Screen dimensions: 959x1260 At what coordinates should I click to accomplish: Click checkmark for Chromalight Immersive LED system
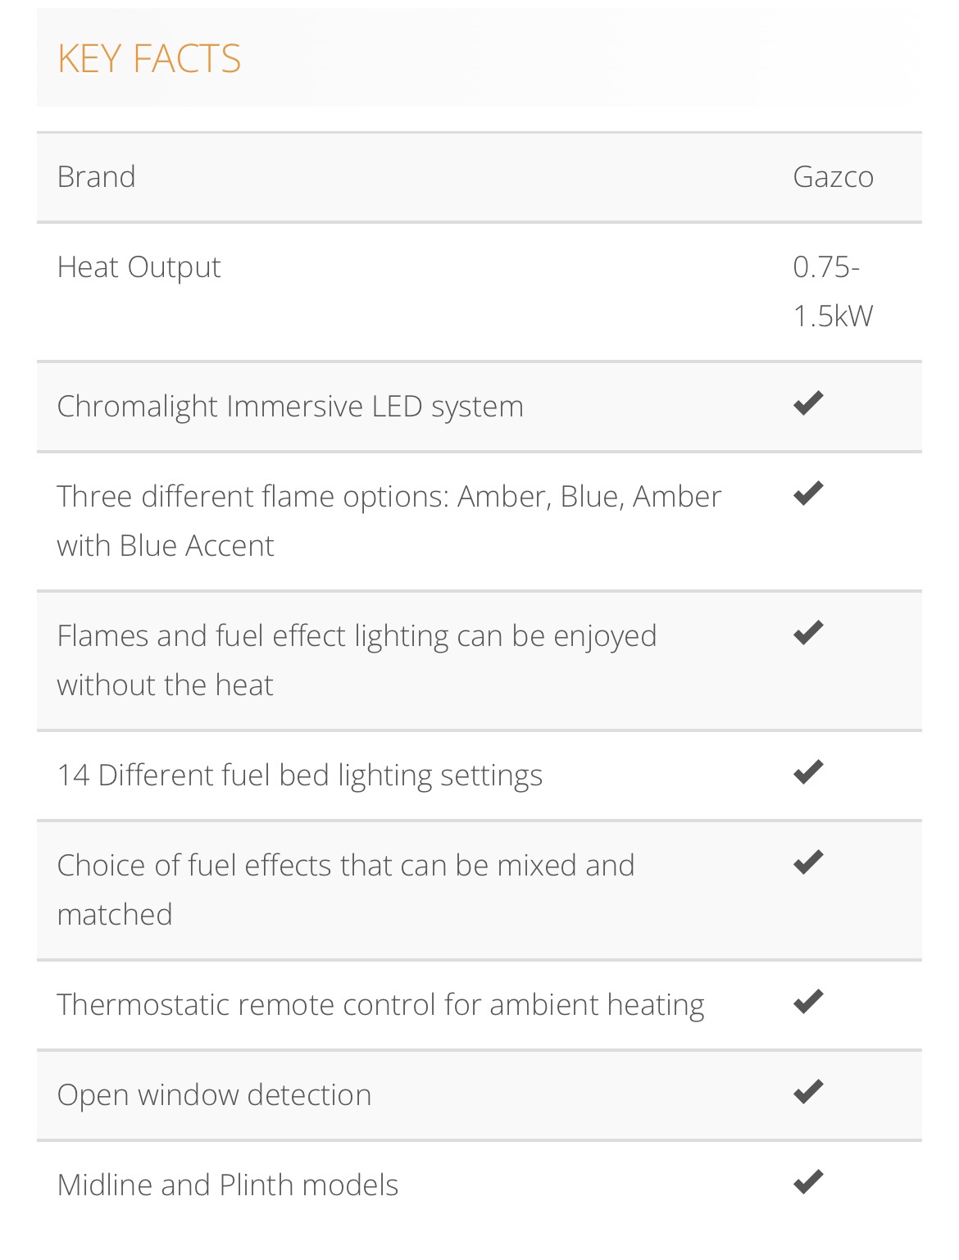tap(808, 403)
